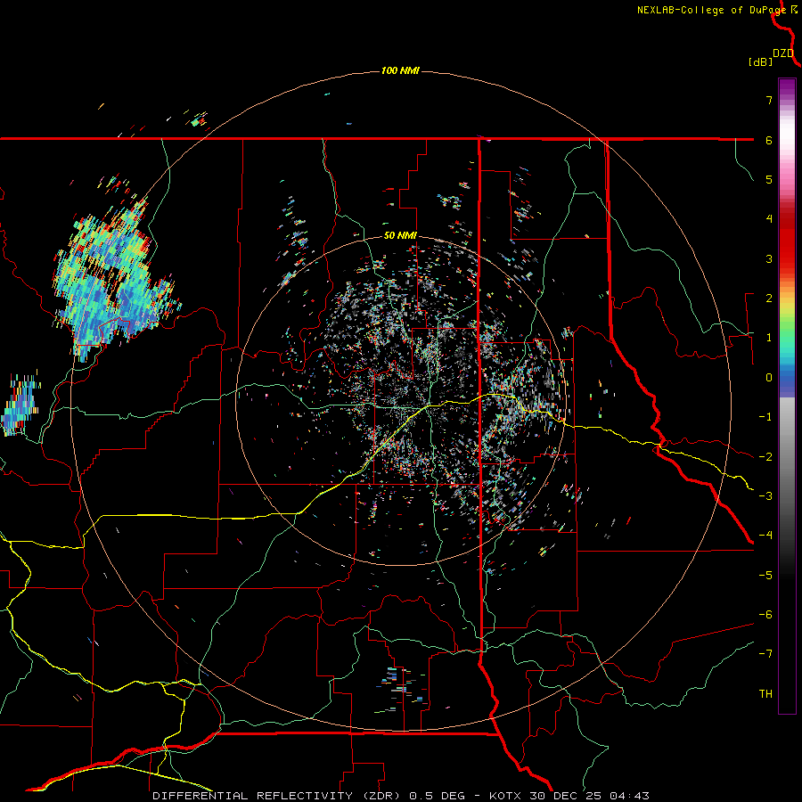Click the '50 NMI' range ring label
This screenshot has height=802, width=802.
[400, 235]
